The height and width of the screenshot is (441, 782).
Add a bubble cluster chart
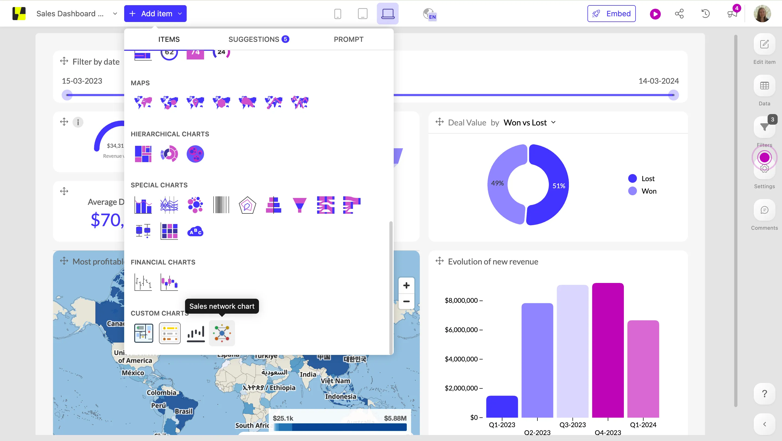(195, 205)
